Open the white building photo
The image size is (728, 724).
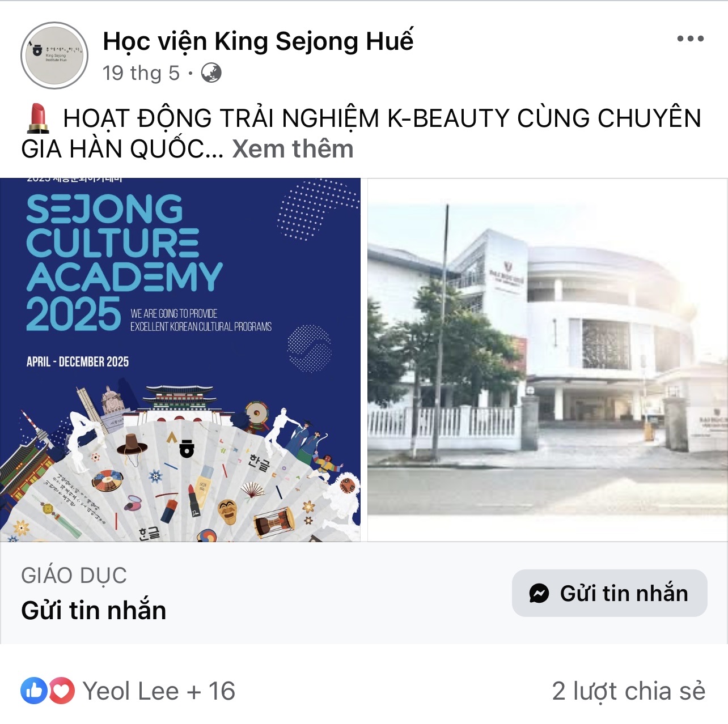coord(547,360)
